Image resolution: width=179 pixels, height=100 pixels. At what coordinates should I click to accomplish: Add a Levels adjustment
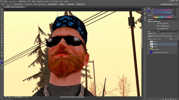(161, 23)
